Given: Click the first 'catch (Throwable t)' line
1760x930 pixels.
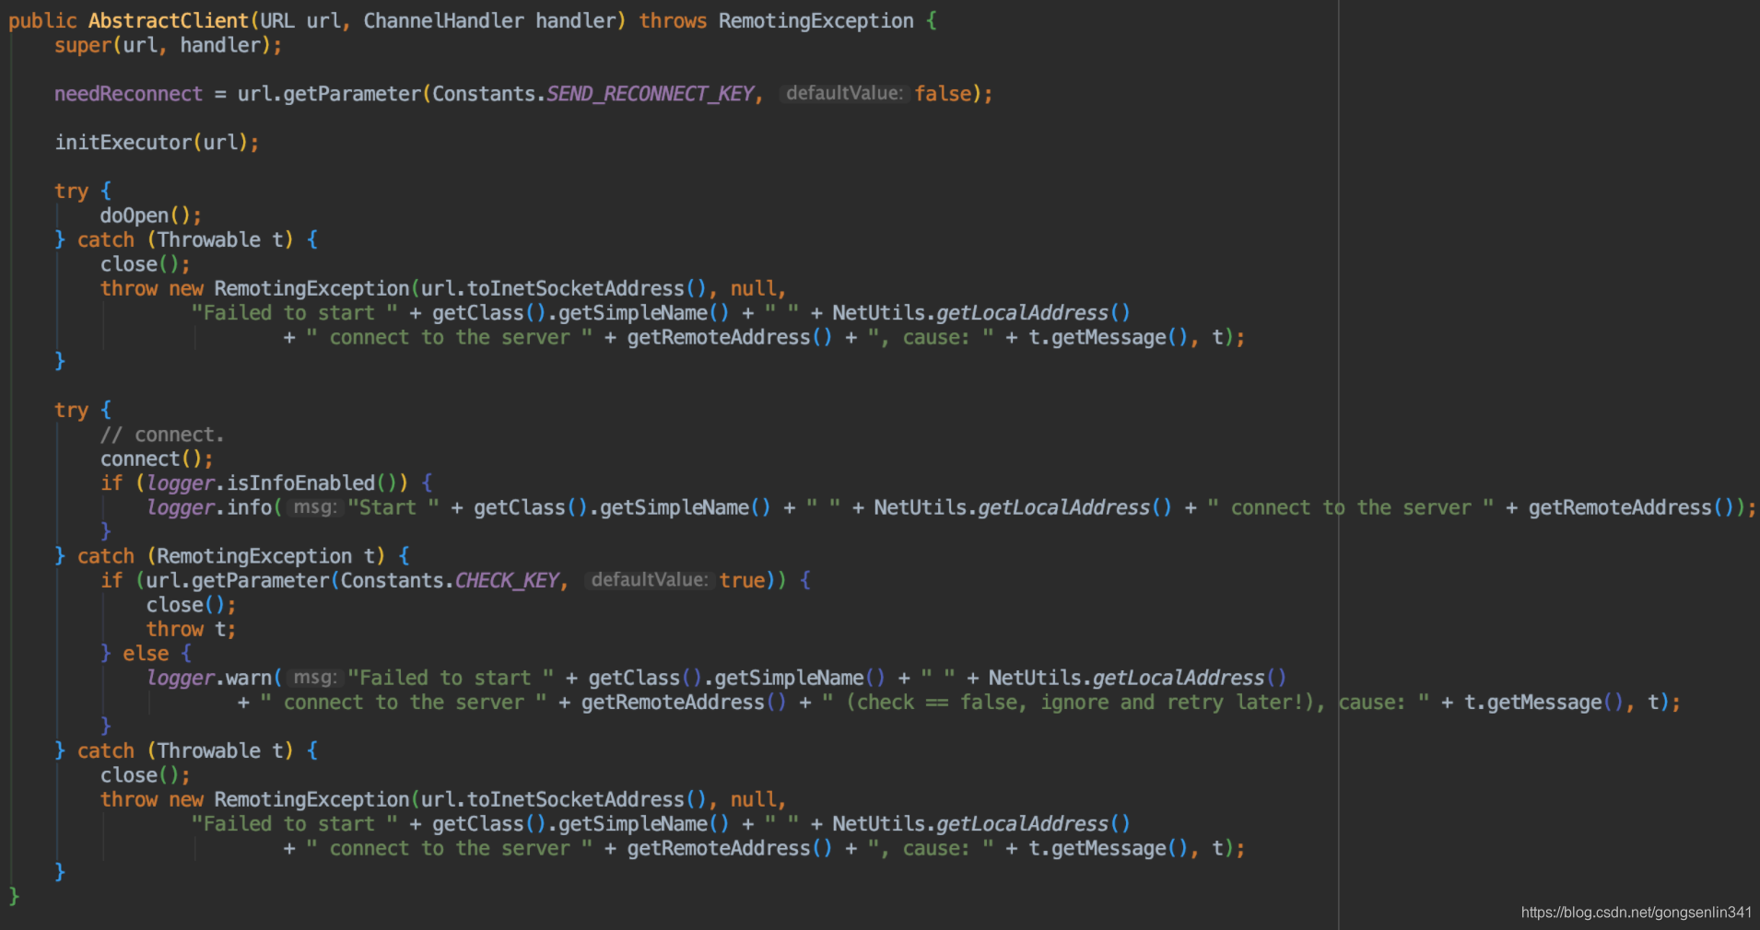Looking at the screenshot, I should tap(186, 239).
